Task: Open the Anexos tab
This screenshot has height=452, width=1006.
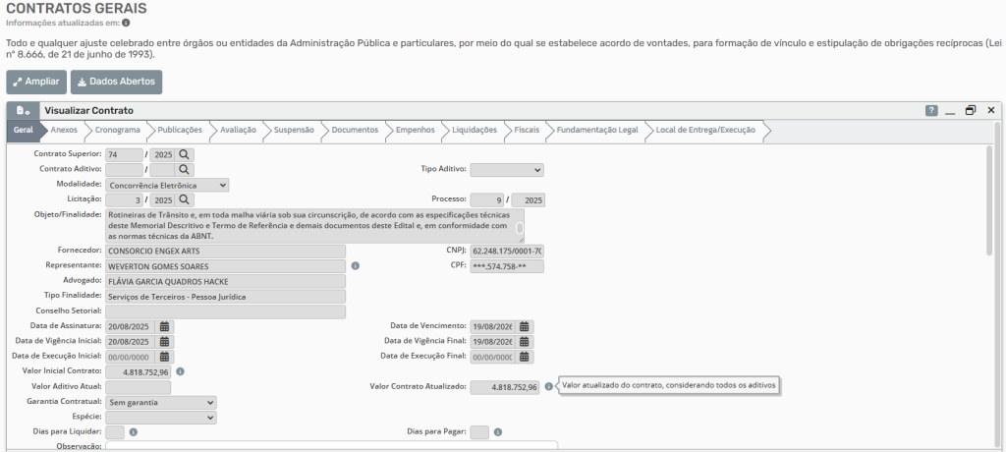Action: [64, 130]
